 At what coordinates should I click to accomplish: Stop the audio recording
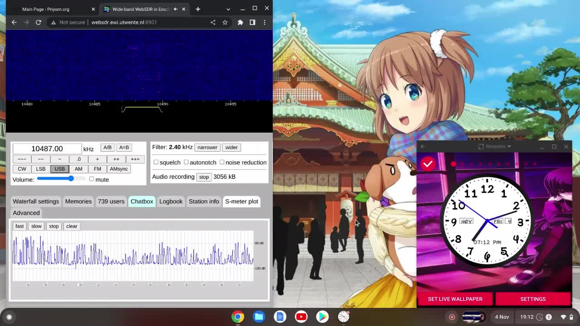coord(204,177)
